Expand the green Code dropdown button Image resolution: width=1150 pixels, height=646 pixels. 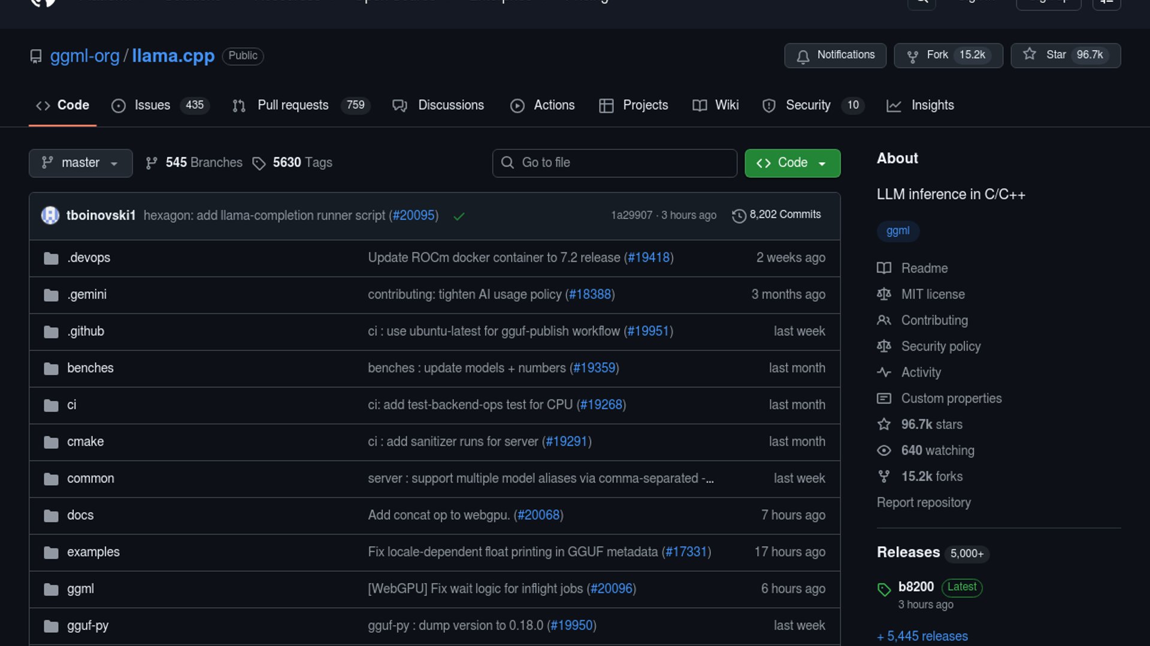coord(792,163)
